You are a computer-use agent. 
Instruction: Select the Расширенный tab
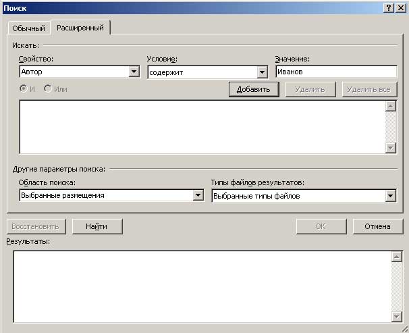(80, 28)
